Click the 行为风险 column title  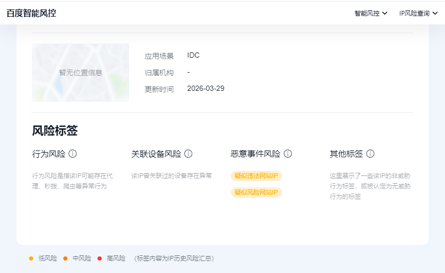click(49, 154)
